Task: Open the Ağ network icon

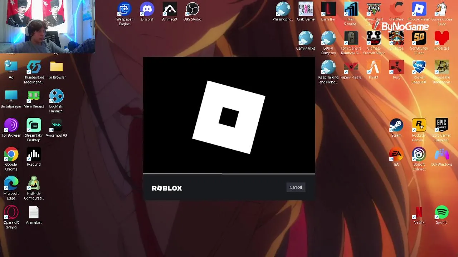Action: click(x=11, y=70)
